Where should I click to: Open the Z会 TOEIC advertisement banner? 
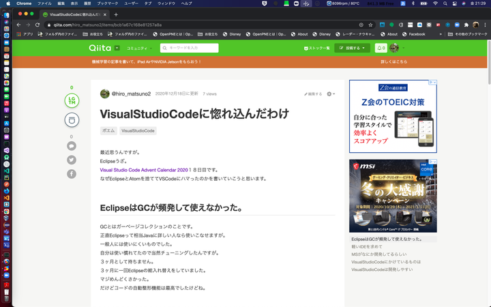point(393,116)
